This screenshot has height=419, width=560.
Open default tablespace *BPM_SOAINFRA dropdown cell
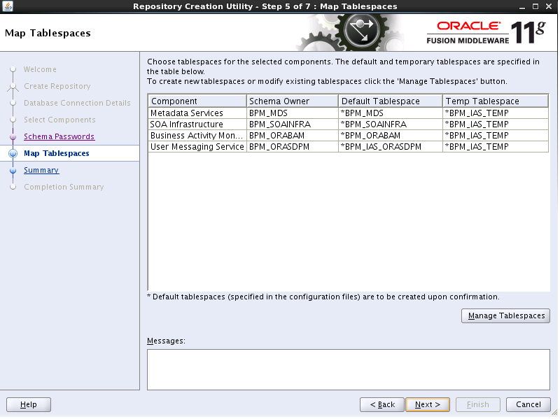pyautogui.click(x=391, y=125)
